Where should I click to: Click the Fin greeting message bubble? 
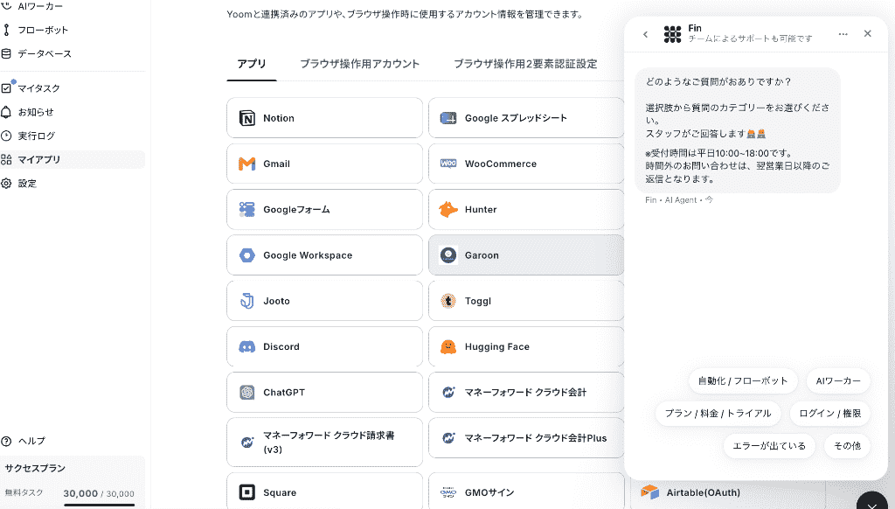point(738,130)
